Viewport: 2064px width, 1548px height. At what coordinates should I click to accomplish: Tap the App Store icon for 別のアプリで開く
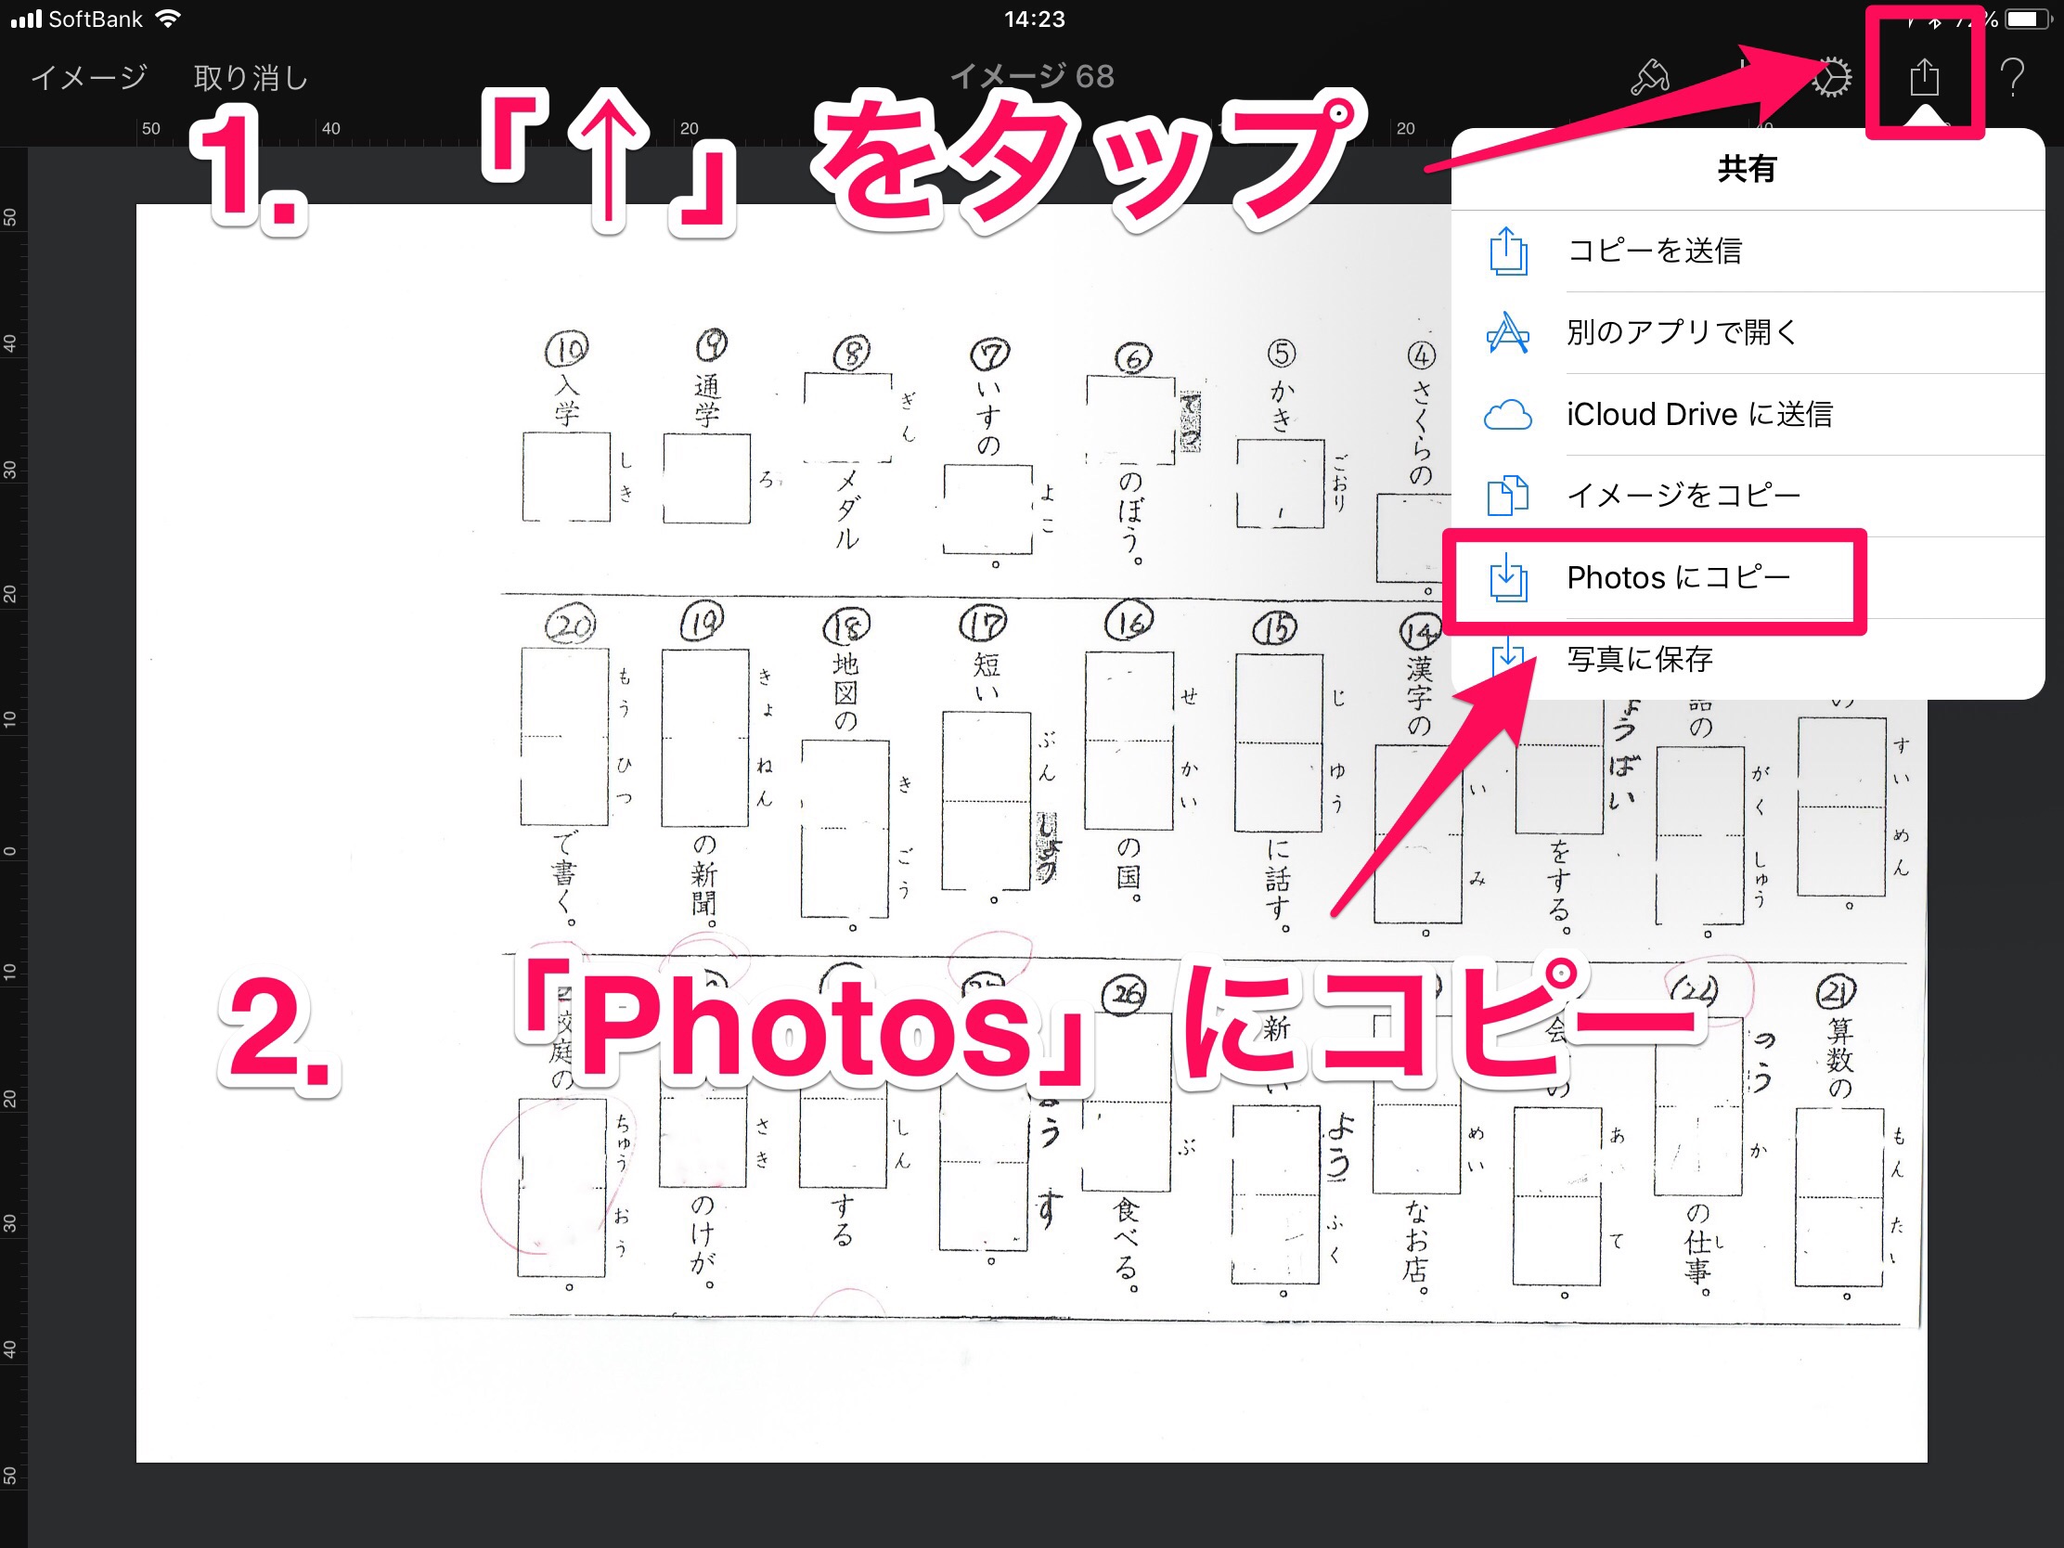point(1507,332)
